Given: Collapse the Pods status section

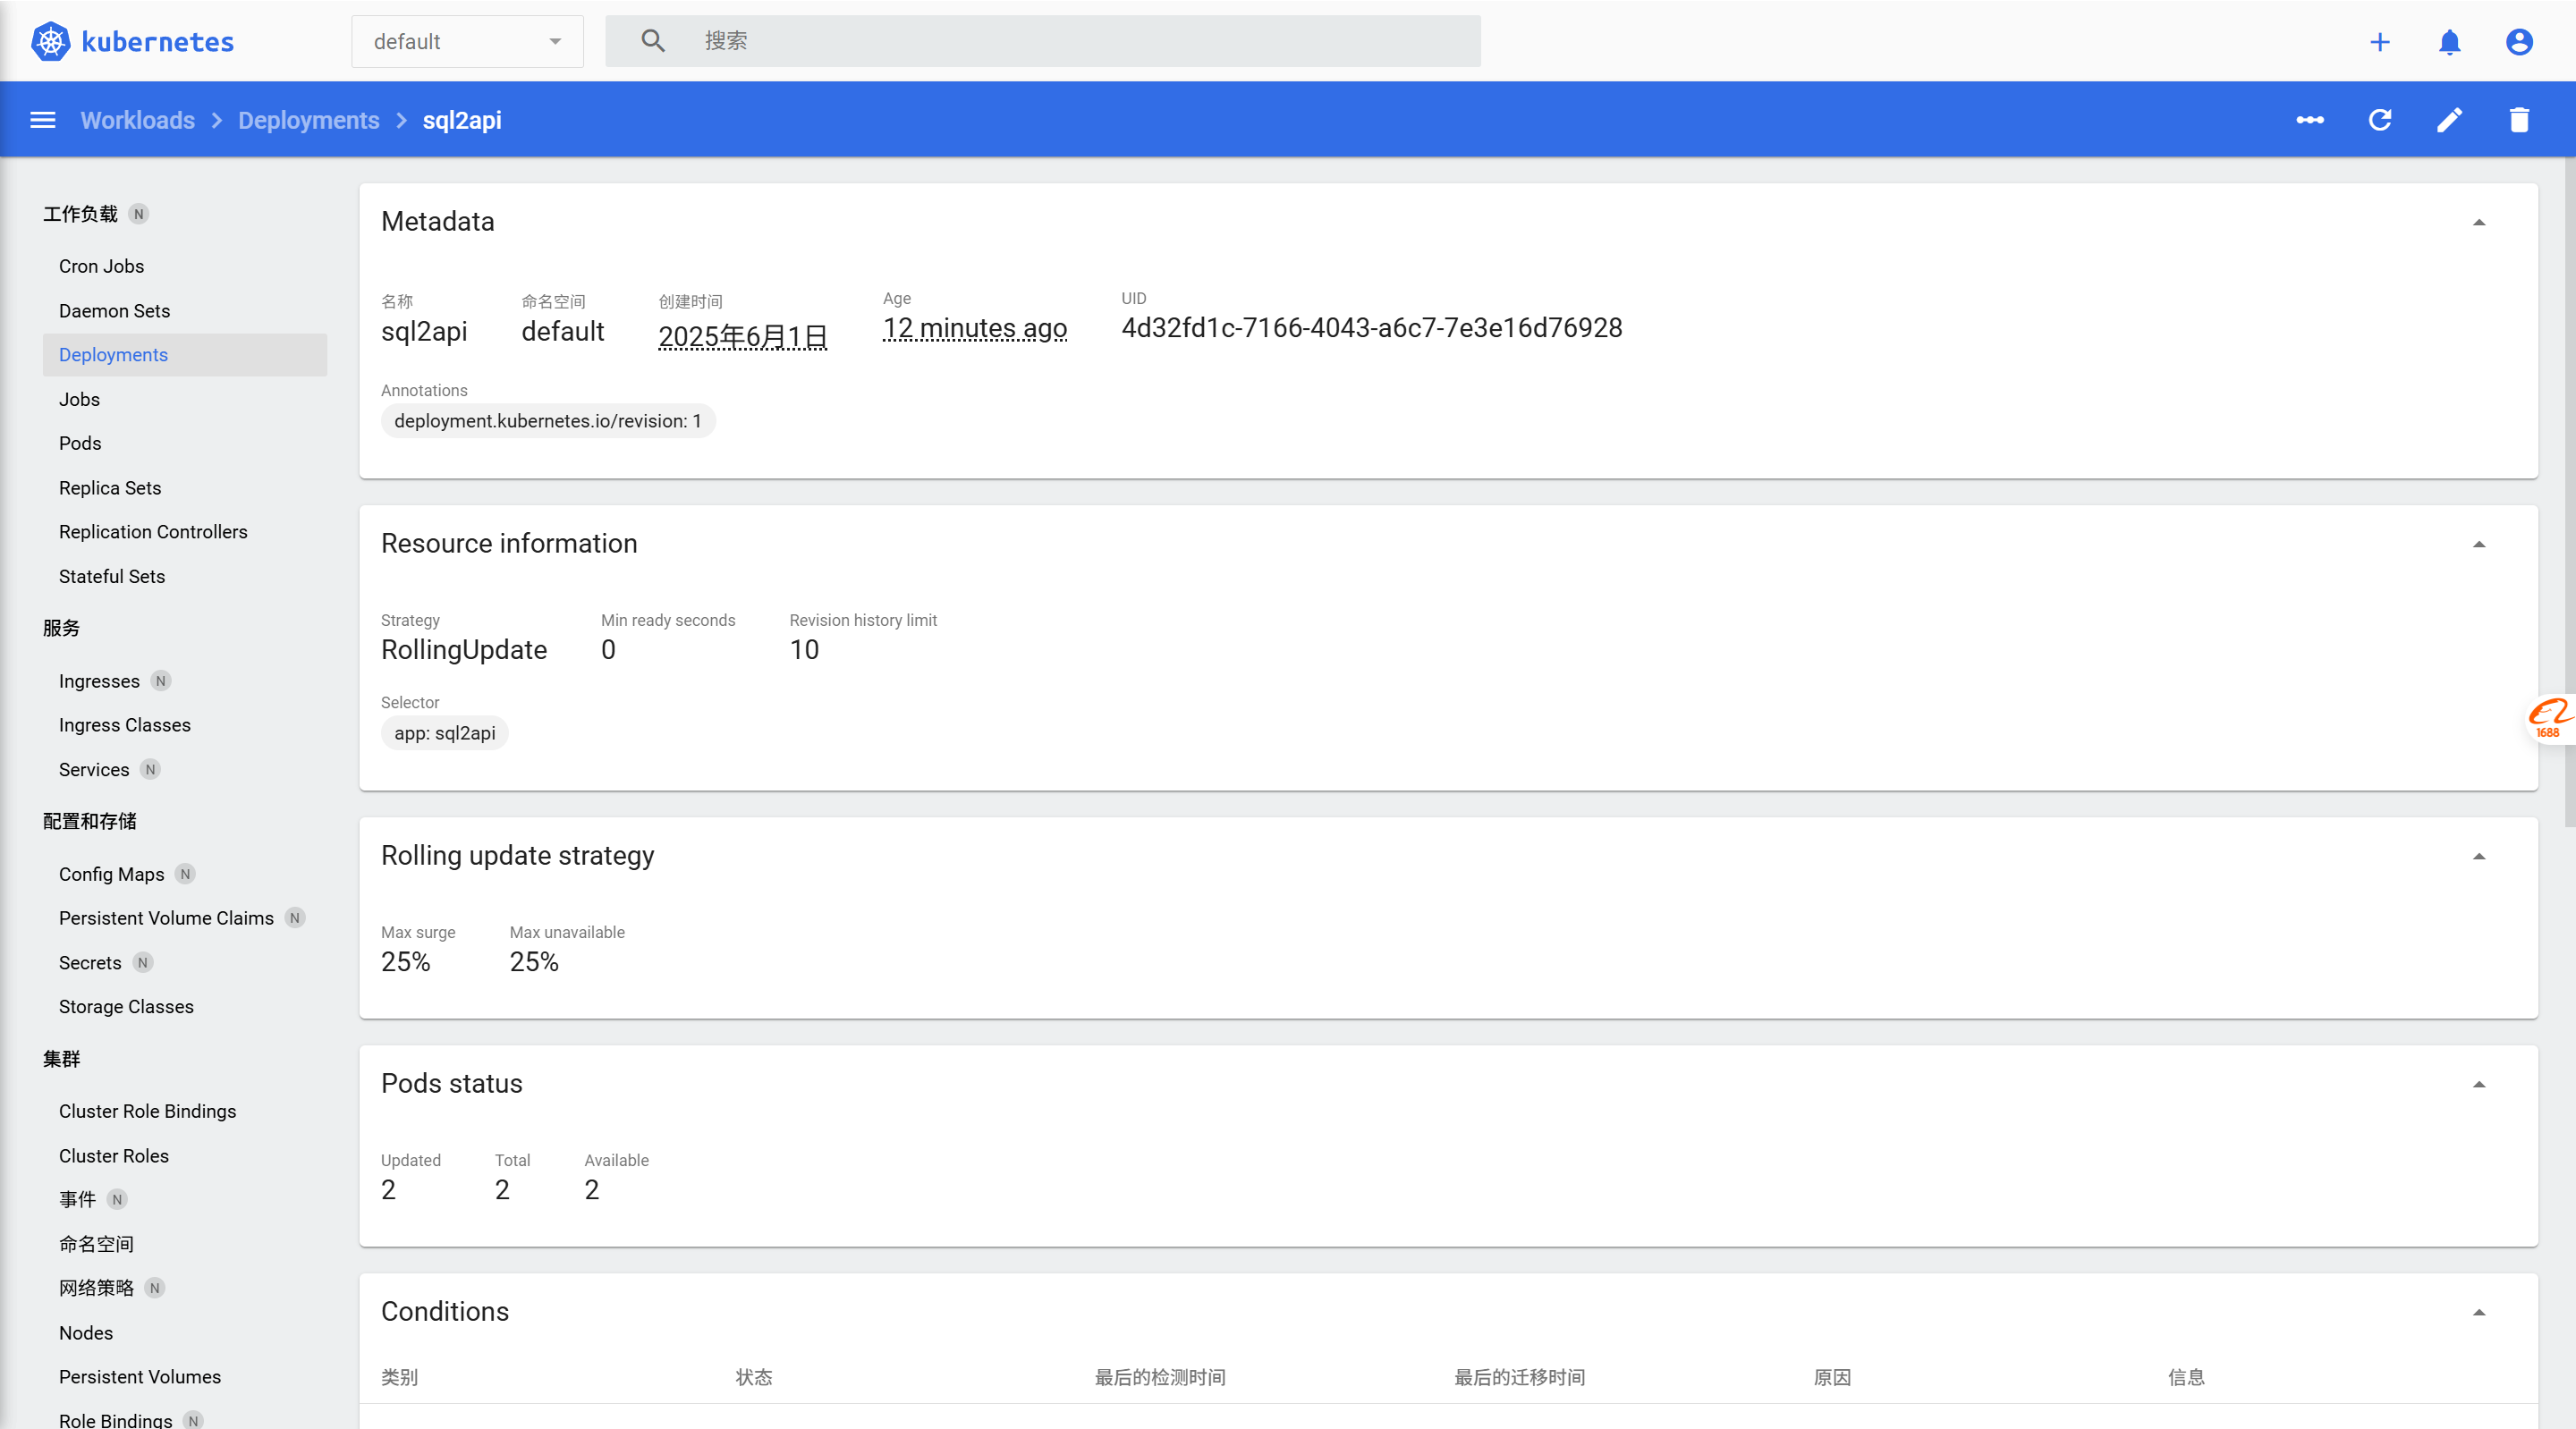Looking at the screenshot, I should coord(2481,1085).
